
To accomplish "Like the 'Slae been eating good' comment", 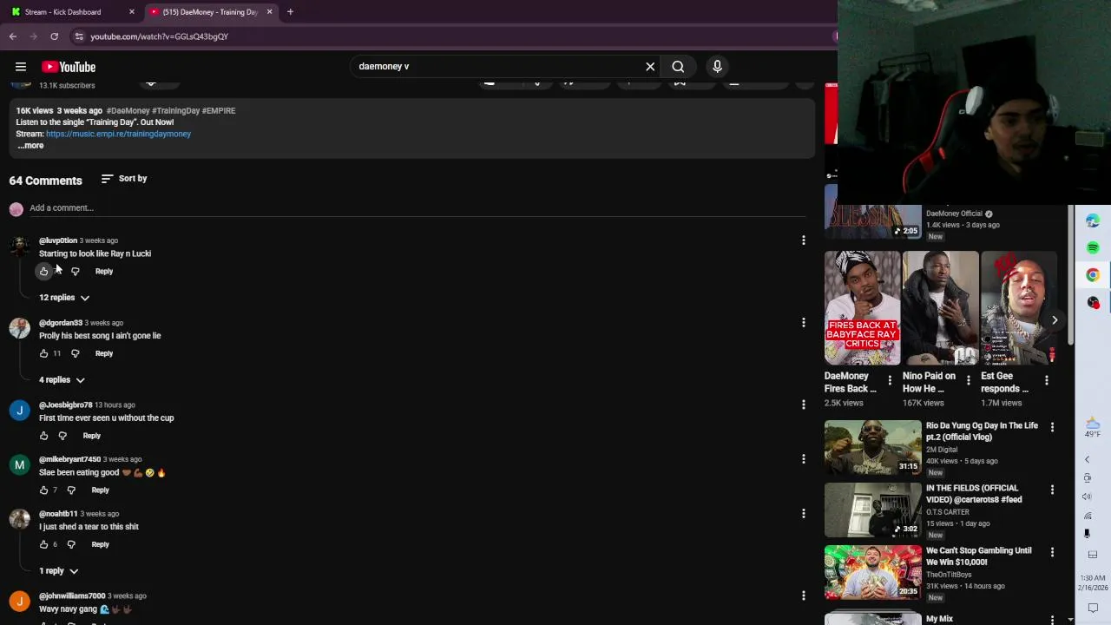I will (x=43, y=490).
